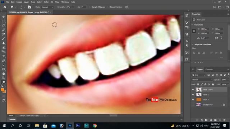Select the Pen tool

click(x=3, y=61)
